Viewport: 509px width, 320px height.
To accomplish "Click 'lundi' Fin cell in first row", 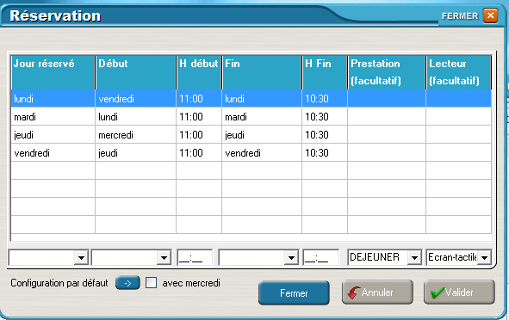I will (x=263, y=99).
